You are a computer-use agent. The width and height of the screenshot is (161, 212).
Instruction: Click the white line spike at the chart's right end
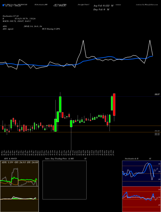click(x=150, y=40)
